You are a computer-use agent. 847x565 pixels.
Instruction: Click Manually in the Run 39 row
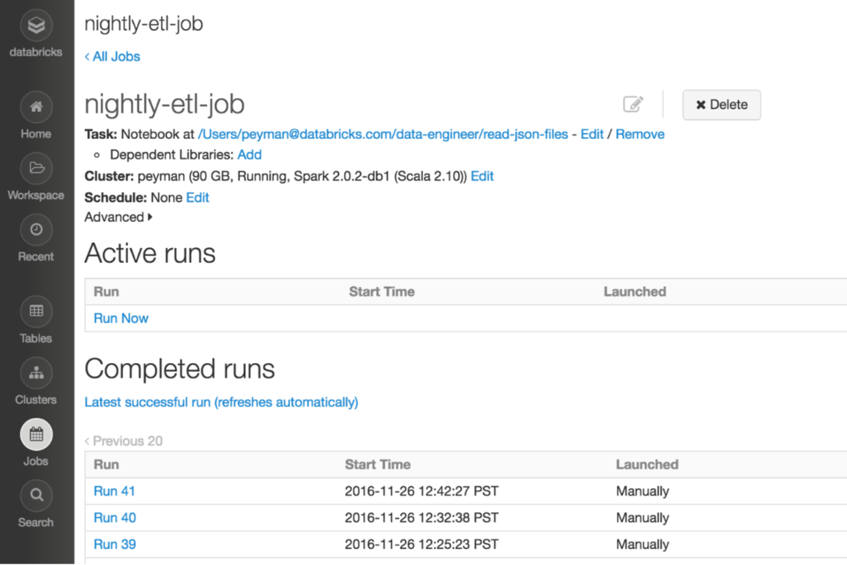642,544
